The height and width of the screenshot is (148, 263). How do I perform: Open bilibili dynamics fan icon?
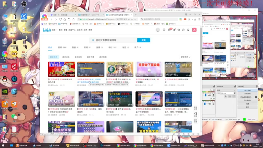pos(175,30)
